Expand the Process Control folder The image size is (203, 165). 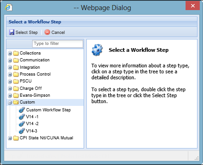tap(10, 74)
